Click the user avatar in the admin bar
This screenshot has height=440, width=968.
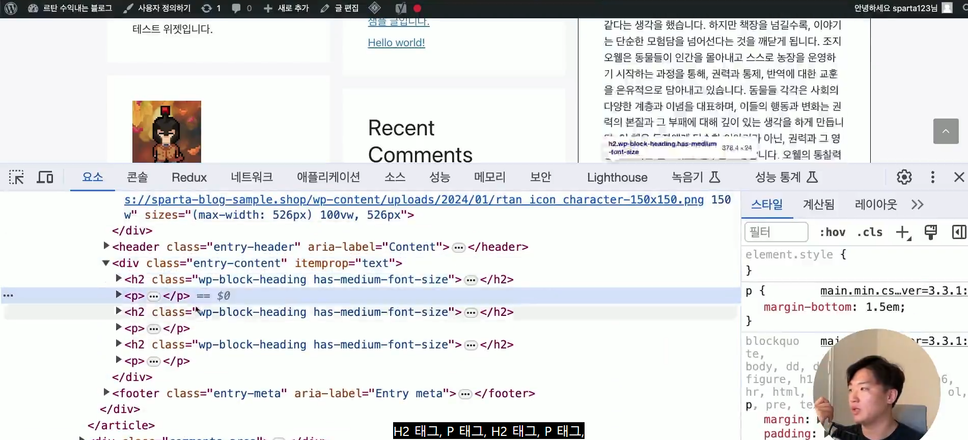point(947,8)
